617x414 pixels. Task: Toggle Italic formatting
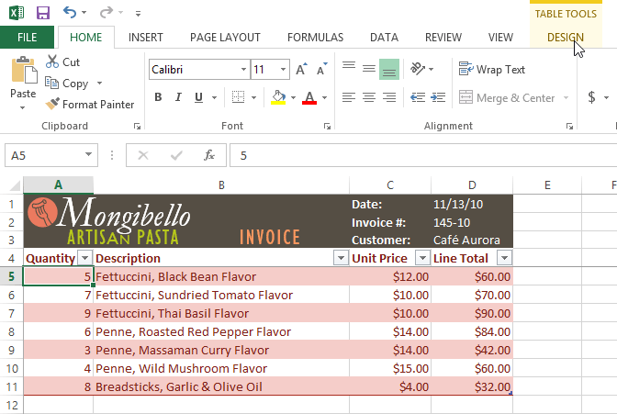178,97
